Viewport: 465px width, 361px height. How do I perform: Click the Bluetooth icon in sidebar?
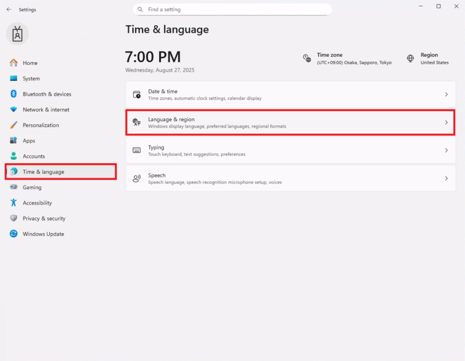coord(14,94)
